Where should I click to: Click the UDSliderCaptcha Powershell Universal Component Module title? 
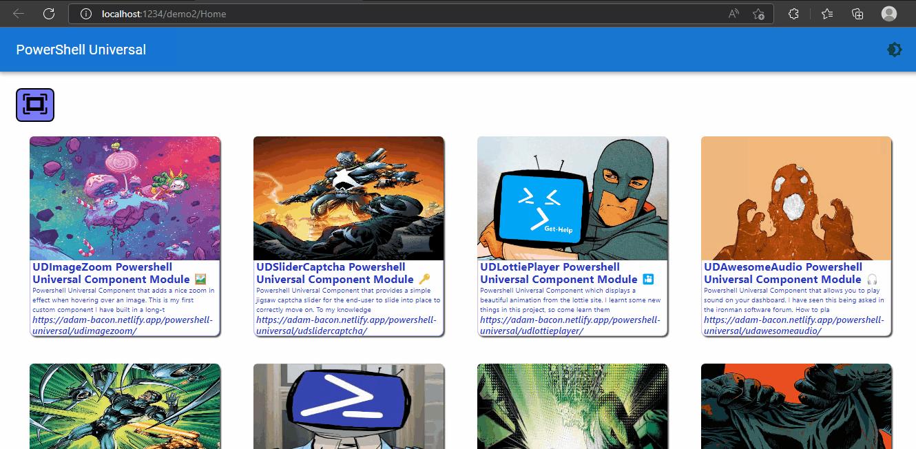pos(335,273)
